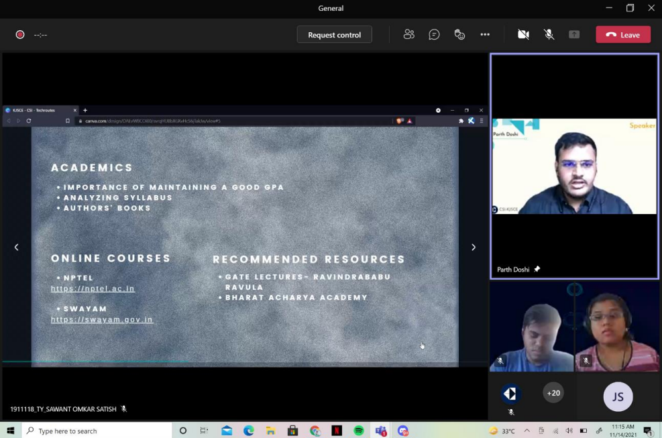662x438 pixels.
Task: Go to the next shared slide
Action: click(x=473, y=248)
